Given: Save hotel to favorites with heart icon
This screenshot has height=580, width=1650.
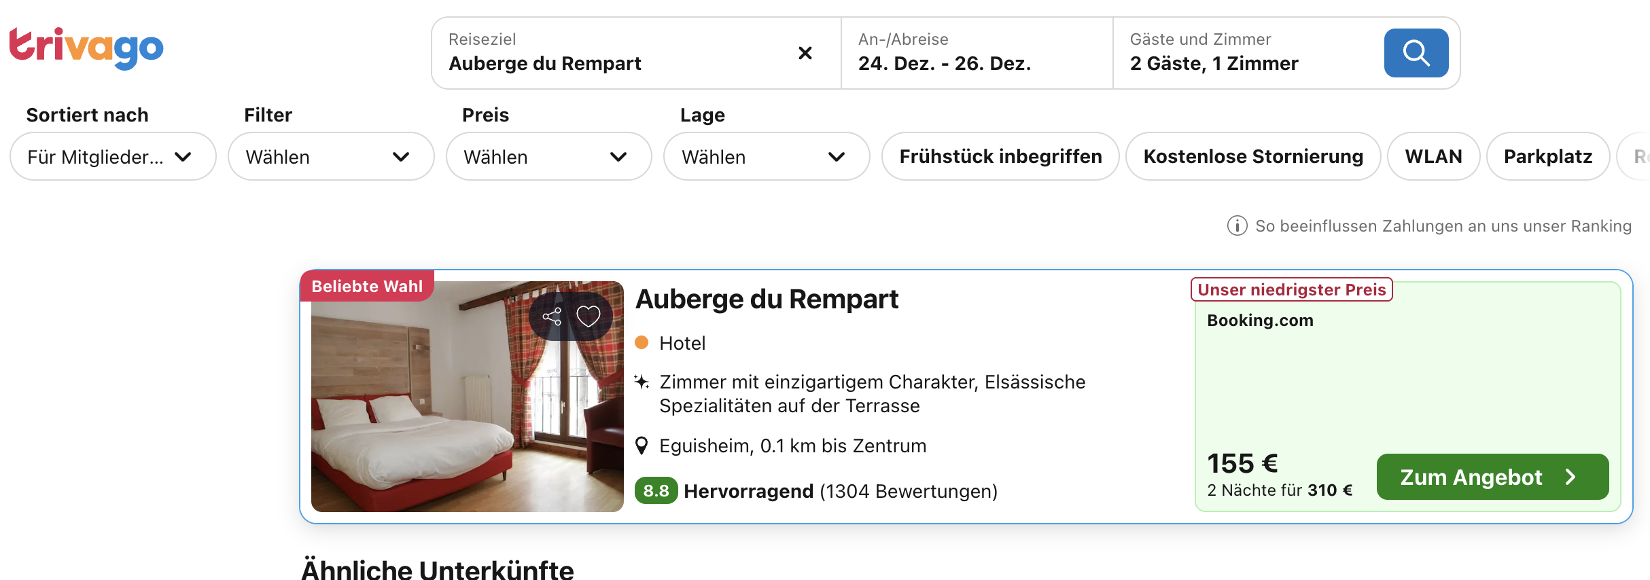Looking at the screenshot, I should [589, 316].
